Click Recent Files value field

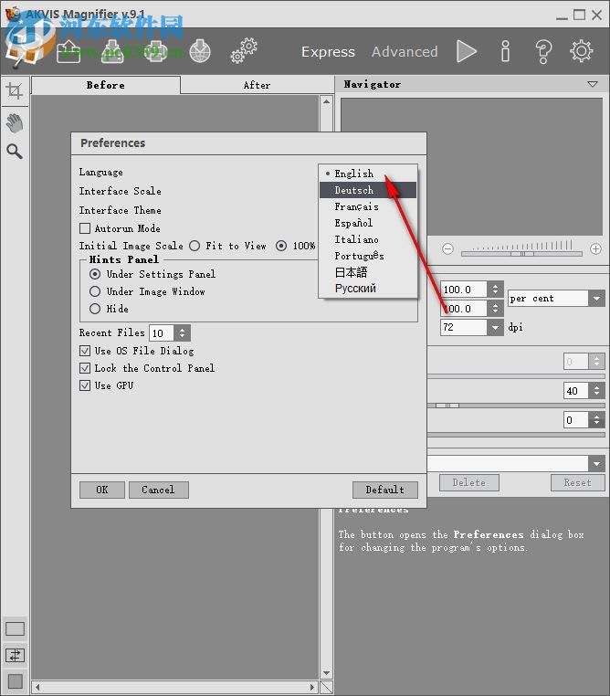pyautogui.click(x=162, y=332)
